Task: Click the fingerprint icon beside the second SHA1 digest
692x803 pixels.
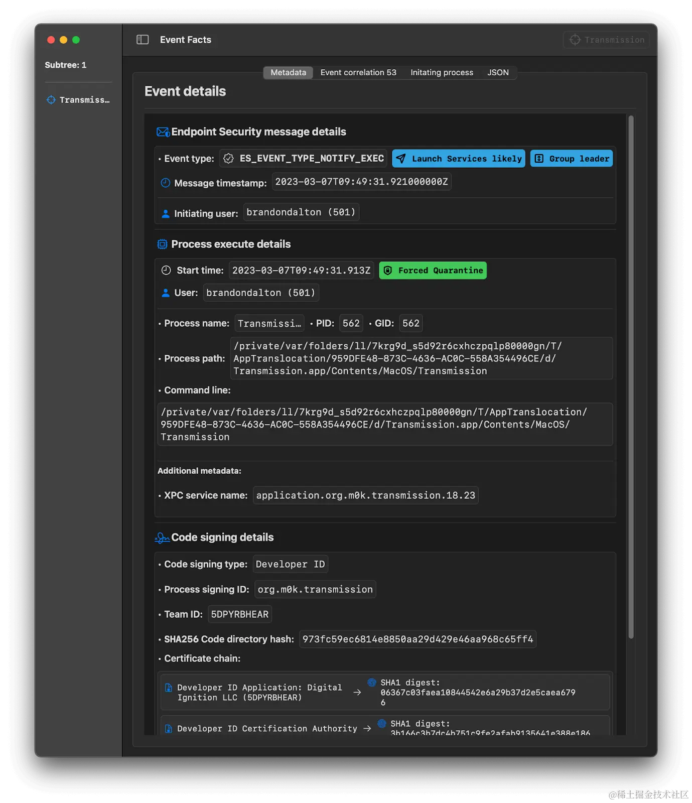Action: [x=382, y=724]
